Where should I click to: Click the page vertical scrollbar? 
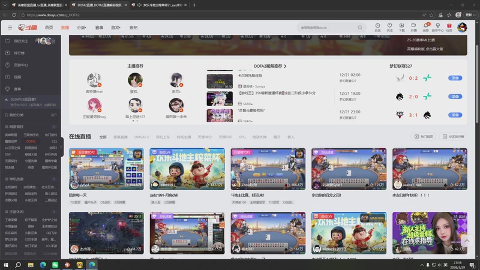(477, 84)
